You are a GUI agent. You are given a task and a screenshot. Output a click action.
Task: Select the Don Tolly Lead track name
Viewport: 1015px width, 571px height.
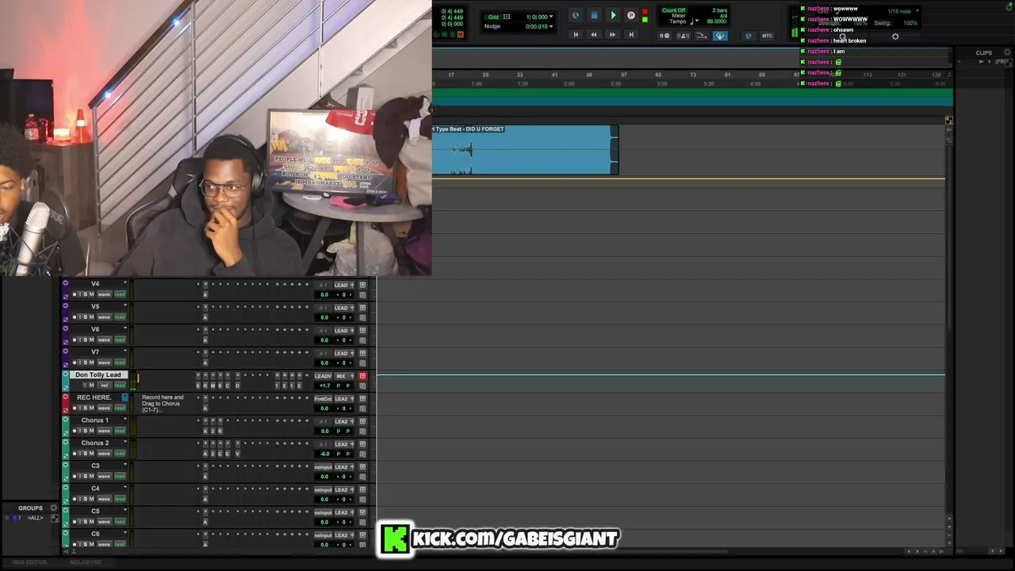point(98,375)
